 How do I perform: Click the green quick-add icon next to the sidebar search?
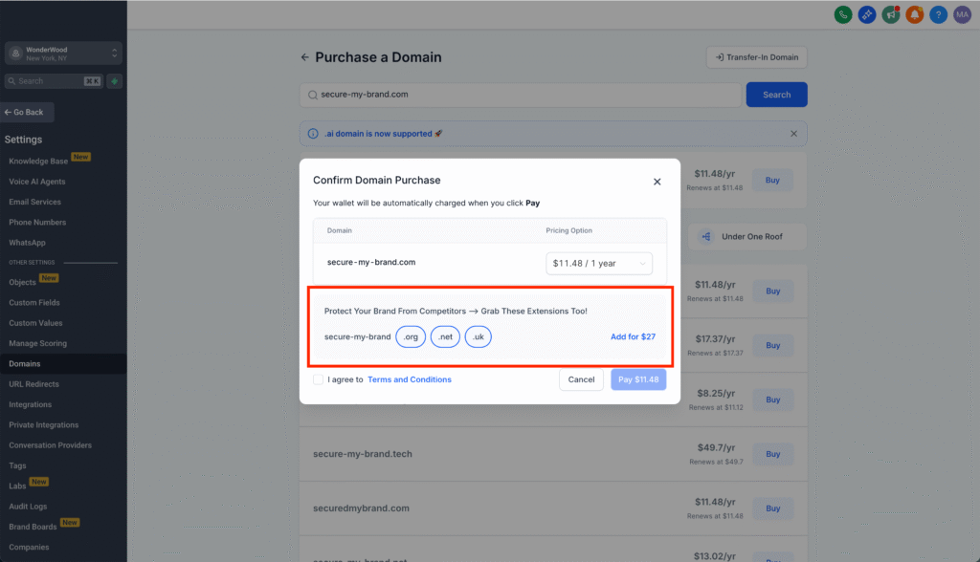pos(115,81)
